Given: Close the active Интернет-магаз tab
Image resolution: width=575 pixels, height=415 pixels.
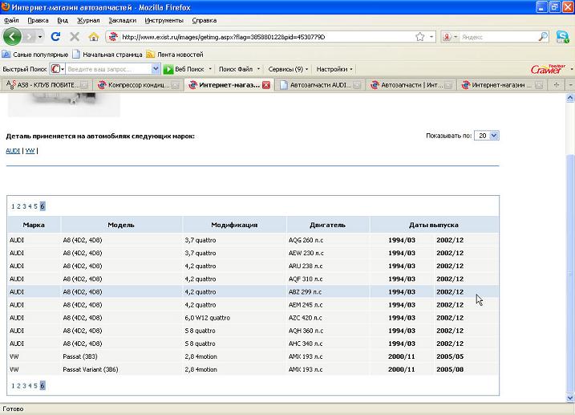Looking at the screenshot, I should tap(266, 85).
